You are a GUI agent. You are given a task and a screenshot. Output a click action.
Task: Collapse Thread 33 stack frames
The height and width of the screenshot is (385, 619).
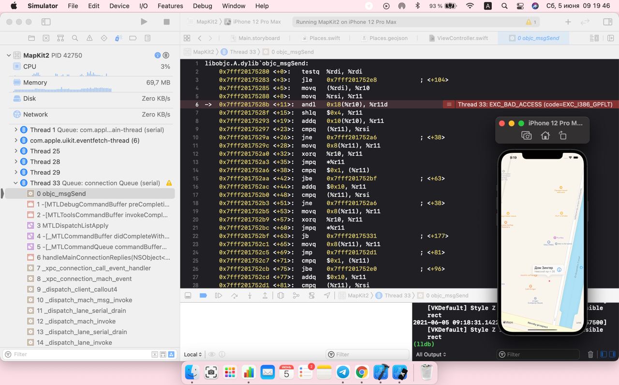[x=16, y=183]
